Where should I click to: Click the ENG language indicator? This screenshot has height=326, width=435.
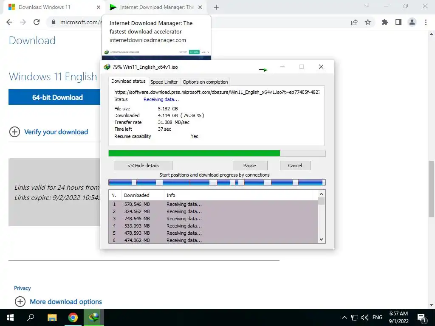377,318
